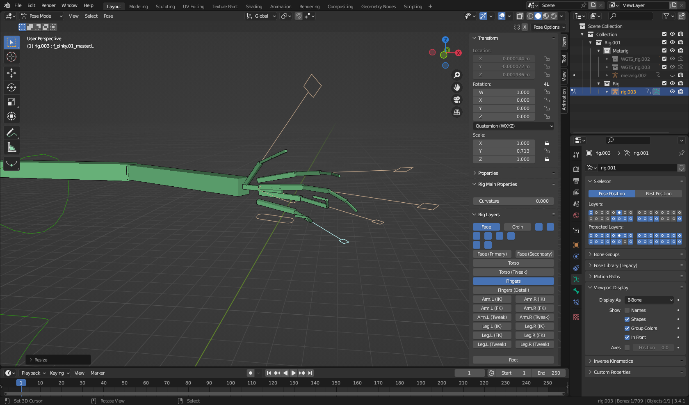Screen dimensions: 689x405
Task: Click the Root rig layer button
Action: (x=513, y=360)
